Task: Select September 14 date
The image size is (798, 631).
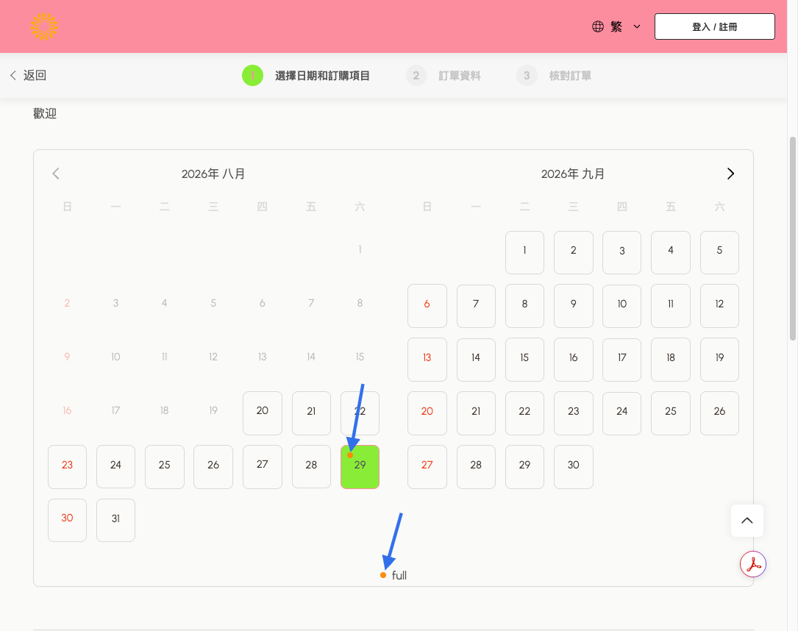Action: [476, 360]
